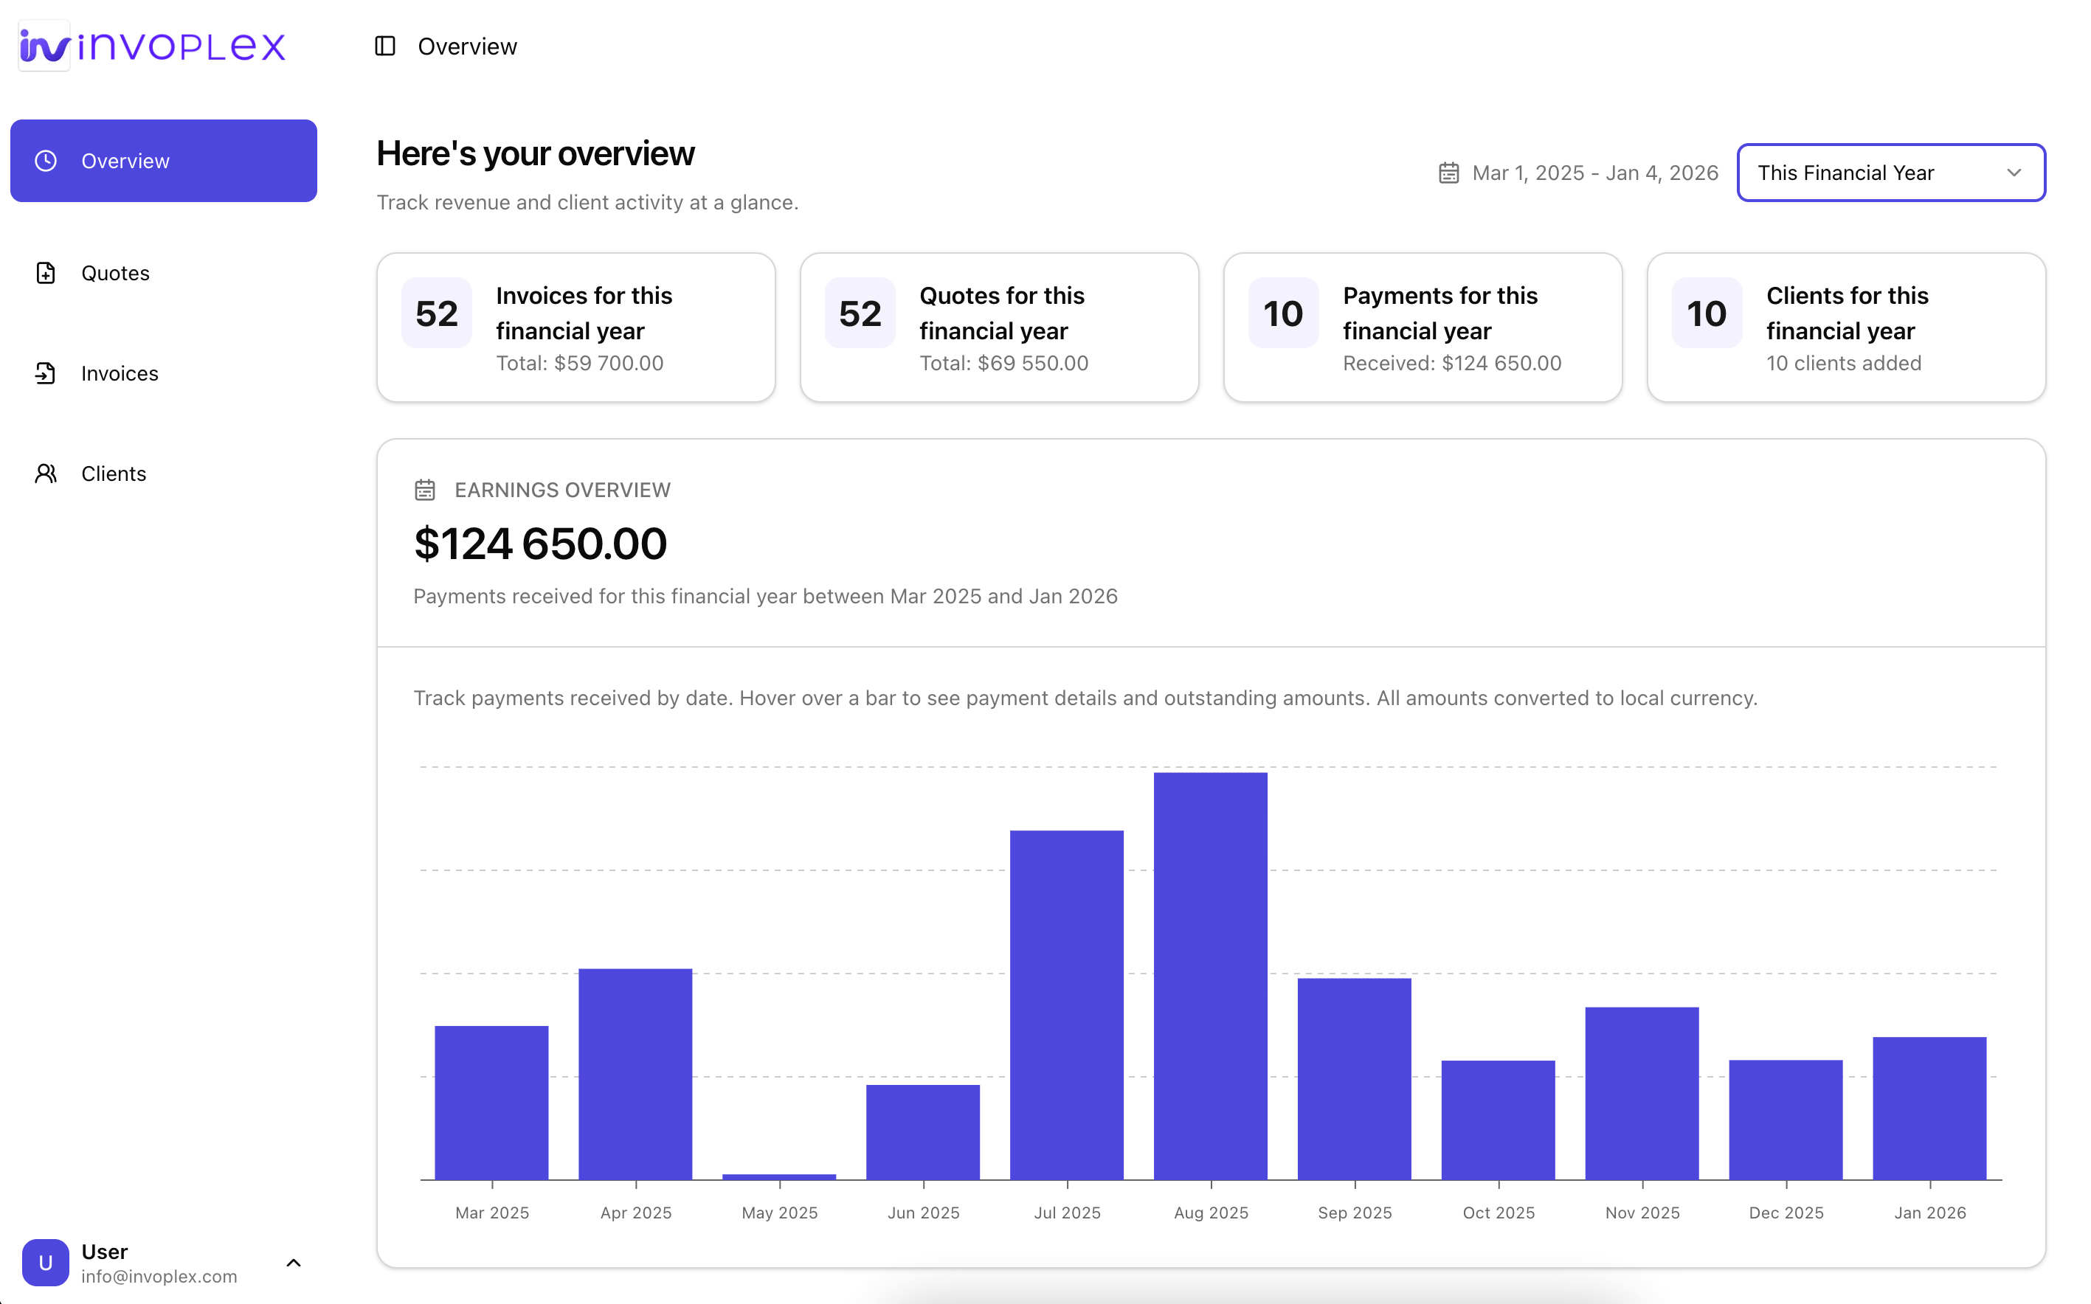Expand the user account menu chevron

[x=294, y=1263]
